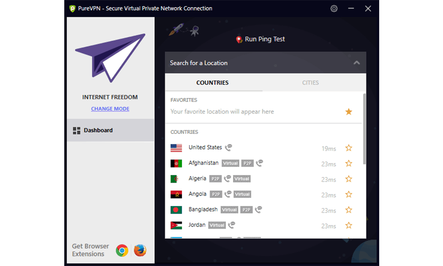Image resolution: width=443 pixels, height=266 pixels.
Task: Click the P2P badge for Algeria
Action: coord(215,179)
